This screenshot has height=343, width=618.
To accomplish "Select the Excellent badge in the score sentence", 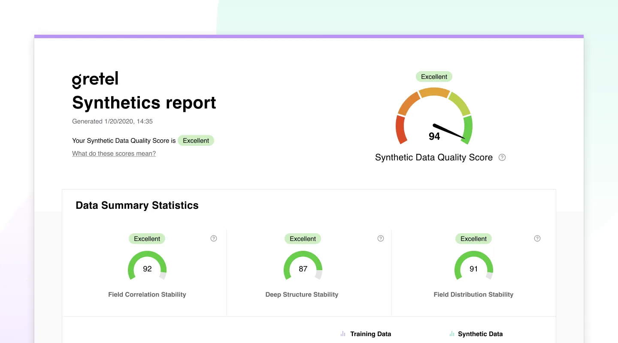I will 196,140.
